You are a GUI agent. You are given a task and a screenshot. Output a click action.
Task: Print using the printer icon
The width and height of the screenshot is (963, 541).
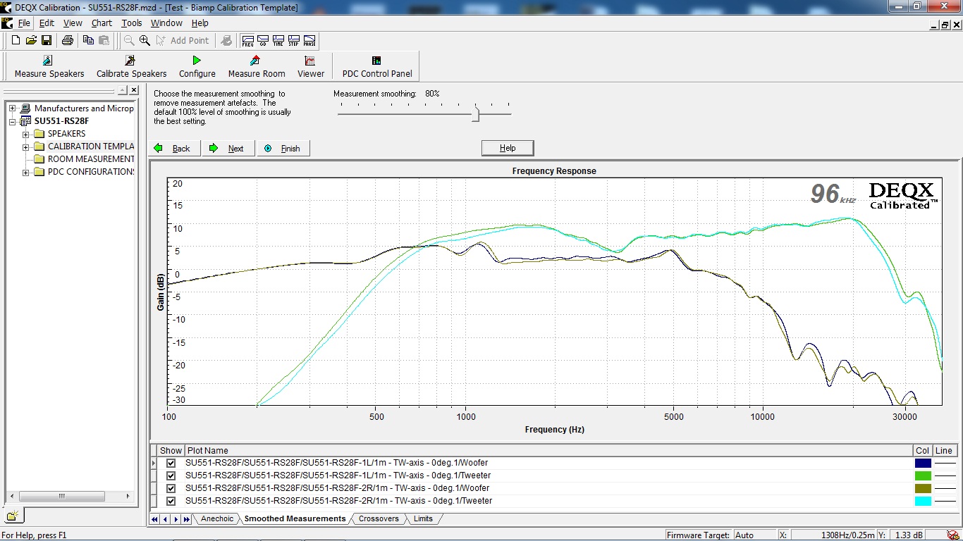[68, 41]
